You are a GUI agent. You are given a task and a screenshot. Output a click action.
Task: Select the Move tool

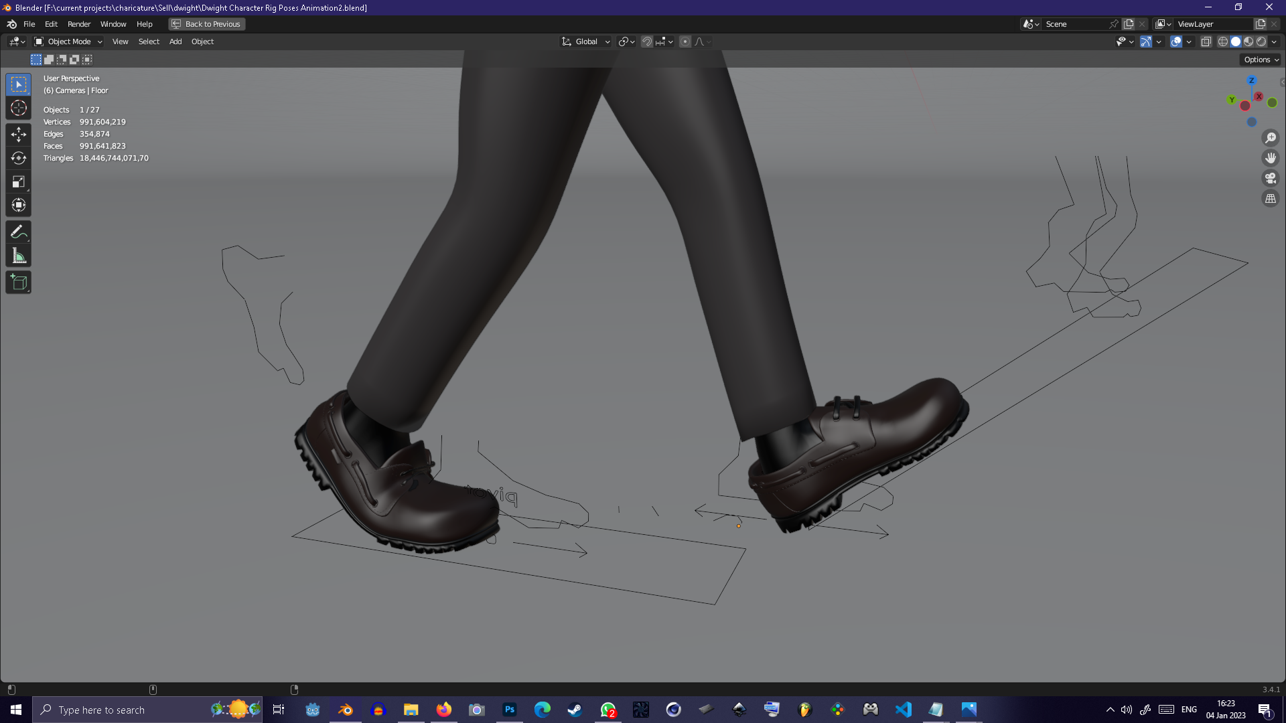(x=19, y=135)
